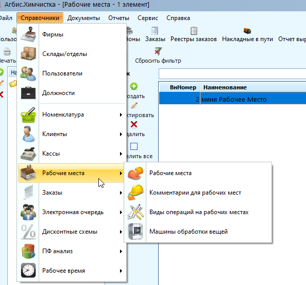
Task: Open the Фирмы stamp icon
Action: click(28, 34)
